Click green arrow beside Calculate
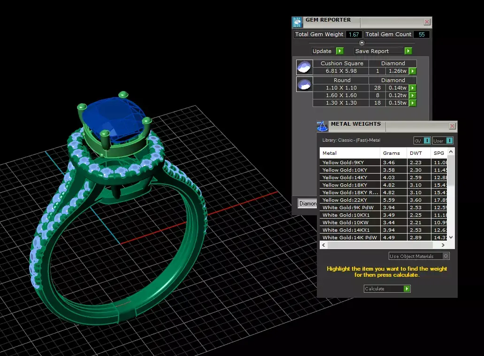484x356 pixels. coord(407,289)
